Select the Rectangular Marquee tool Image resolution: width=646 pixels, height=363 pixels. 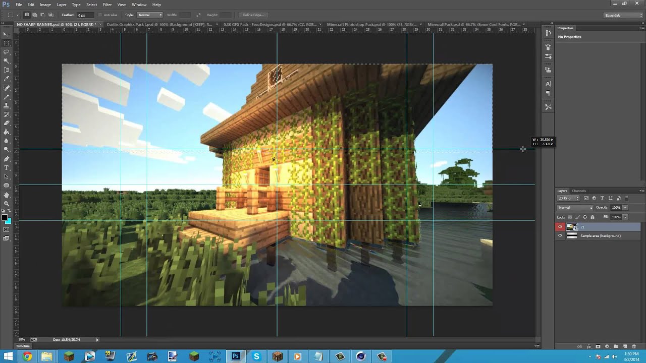pyautogui.click(x=7, y=43)
